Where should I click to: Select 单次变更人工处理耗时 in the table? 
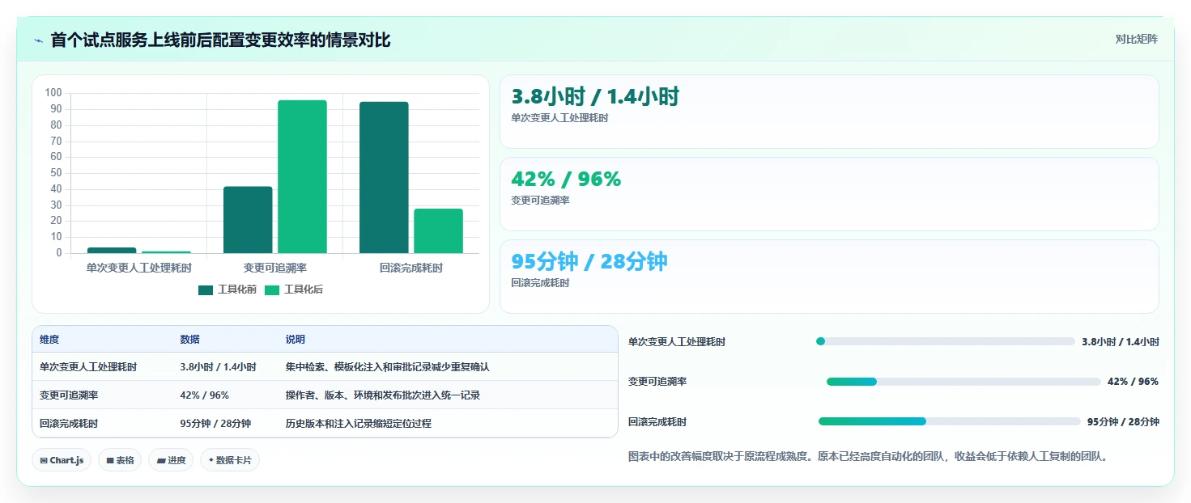click(x=88, y=367)
